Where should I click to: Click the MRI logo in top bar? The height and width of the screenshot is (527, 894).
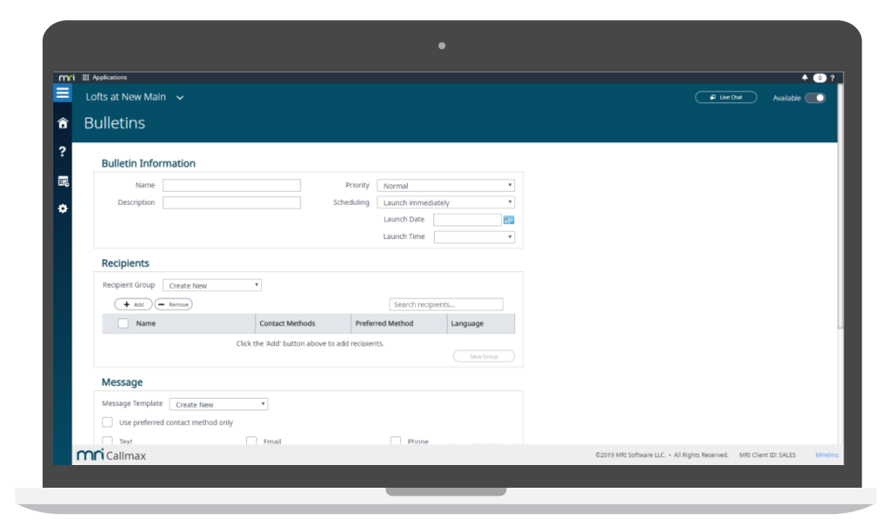coord(66,78)
